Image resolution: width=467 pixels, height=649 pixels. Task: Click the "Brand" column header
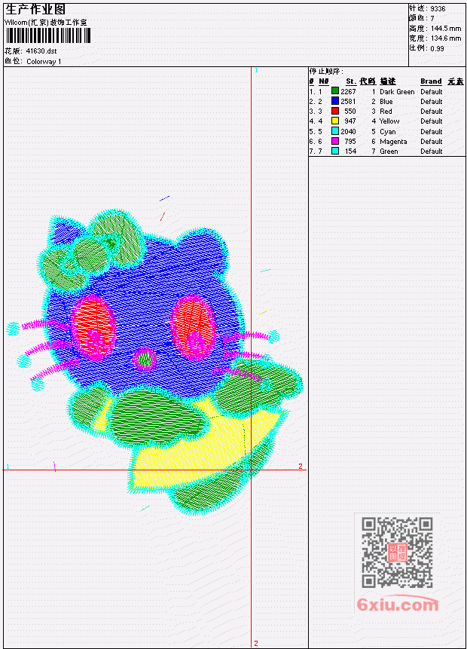point(431,81)
